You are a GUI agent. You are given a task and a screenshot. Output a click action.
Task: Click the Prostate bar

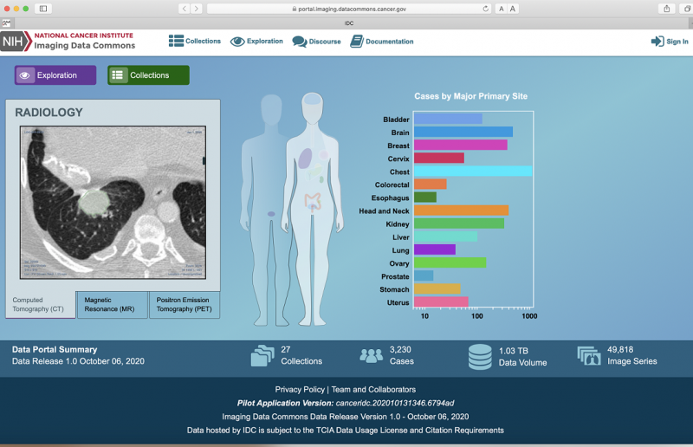click(424, 275)
